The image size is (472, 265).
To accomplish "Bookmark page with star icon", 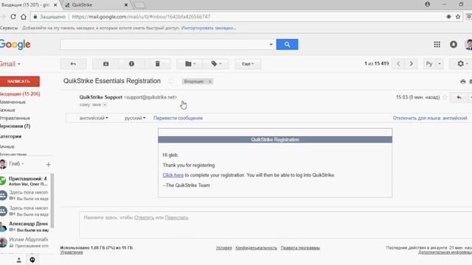I will click(458, 17).
